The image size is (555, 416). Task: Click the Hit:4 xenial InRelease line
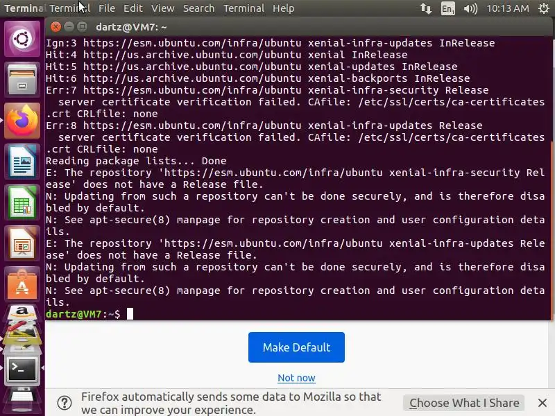pos(227,55)
